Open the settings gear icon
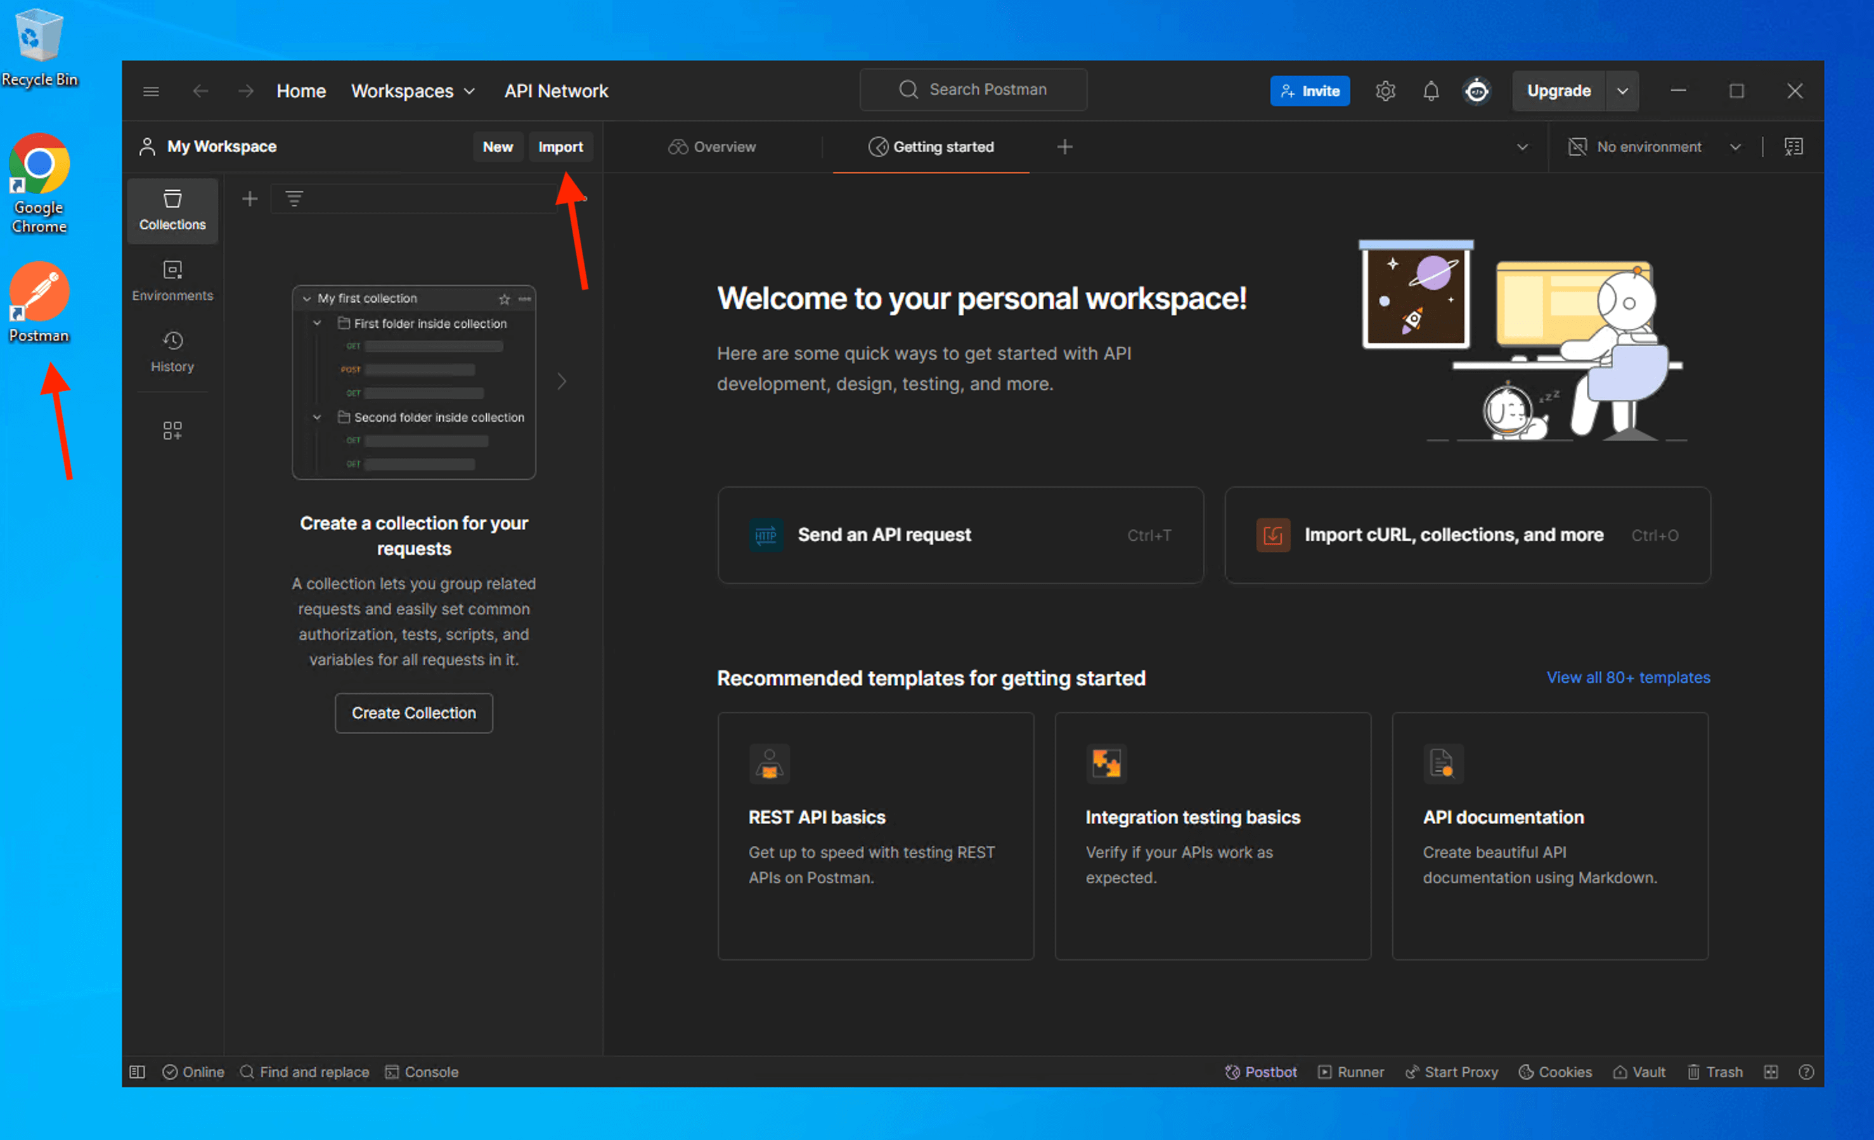 pyautogui.click(x=1385, y=91)
